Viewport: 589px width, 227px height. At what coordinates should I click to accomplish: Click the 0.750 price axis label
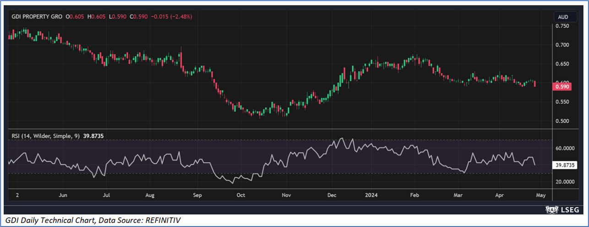tap(562, 26)
